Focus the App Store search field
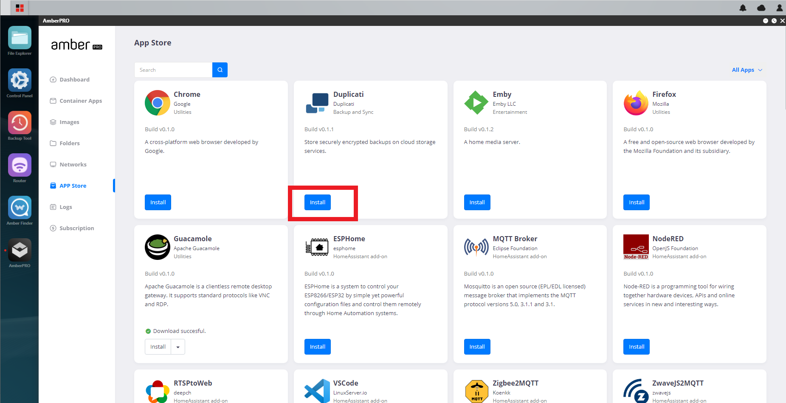 point(173,70)
